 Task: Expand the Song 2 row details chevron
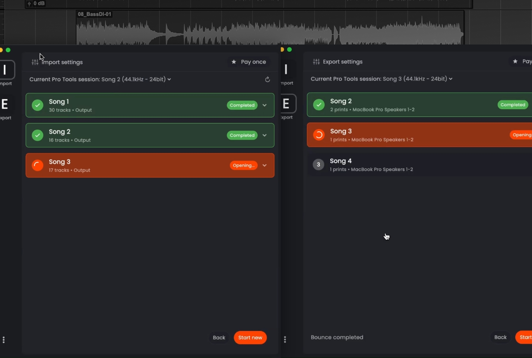(x=264, y=135)
